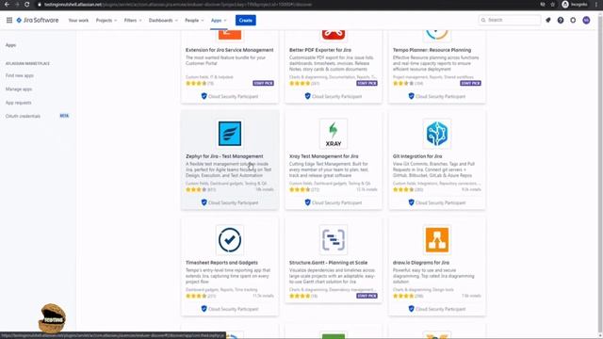Click the draw.io Diagrams orange icon
603x339 pixels.
(437, 240)
